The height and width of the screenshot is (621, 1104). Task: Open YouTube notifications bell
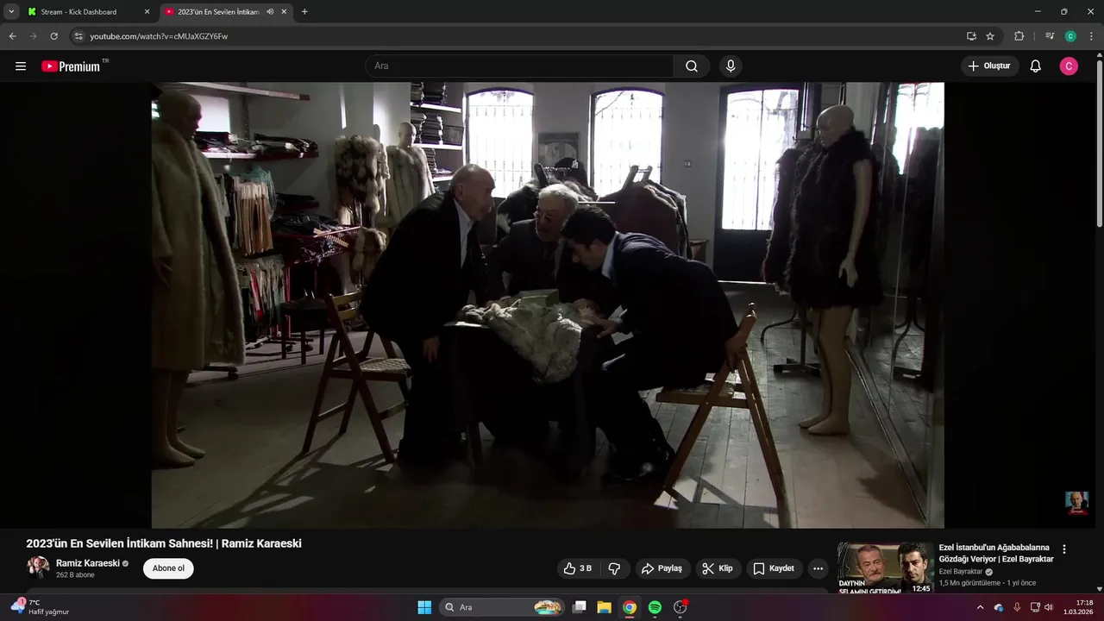coord(1036,66)
